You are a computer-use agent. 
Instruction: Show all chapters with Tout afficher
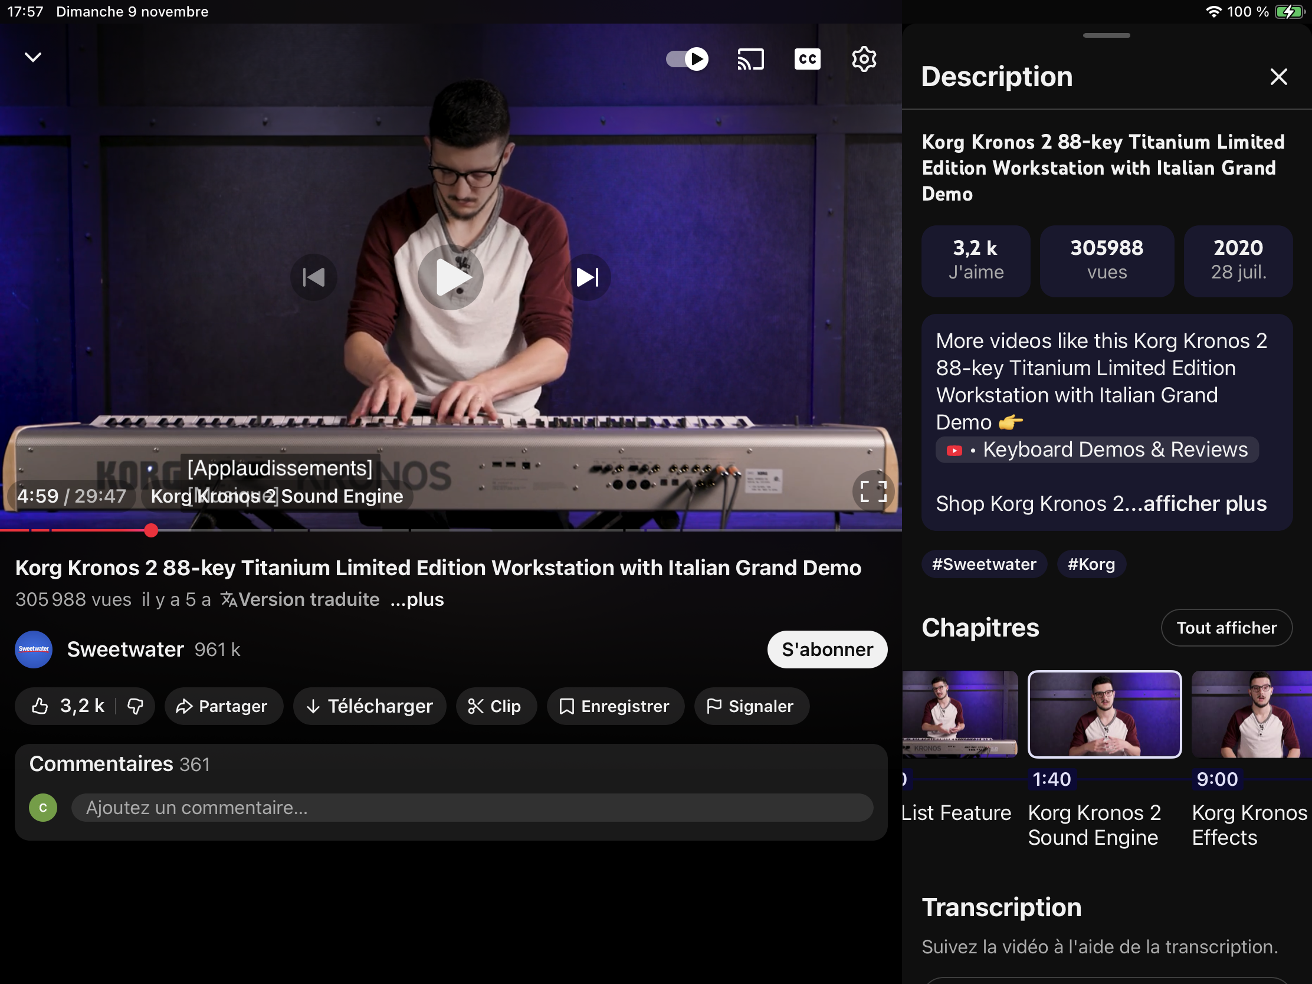pos(1226,628)
